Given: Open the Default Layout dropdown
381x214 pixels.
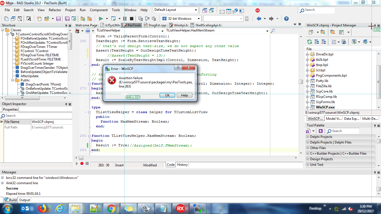Looking at the screenshot, I should (196, 10).
